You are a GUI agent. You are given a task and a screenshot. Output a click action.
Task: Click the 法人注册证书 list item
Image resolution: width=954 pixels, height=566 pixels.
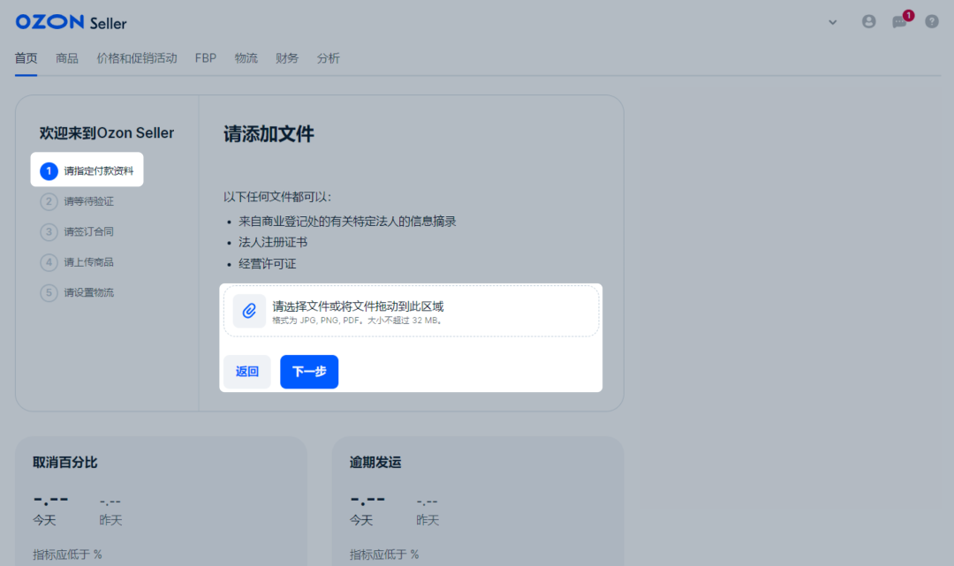pyautogui.click(x=273, y=242)
